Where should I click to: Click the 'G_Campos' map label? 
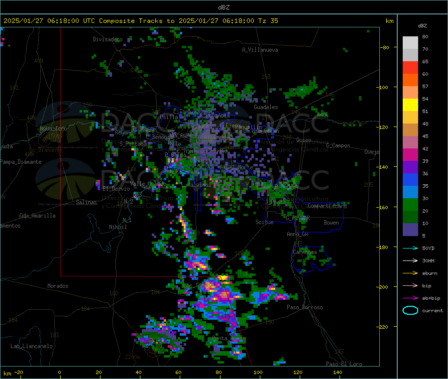pyautogui.click(x=338, y=145)
